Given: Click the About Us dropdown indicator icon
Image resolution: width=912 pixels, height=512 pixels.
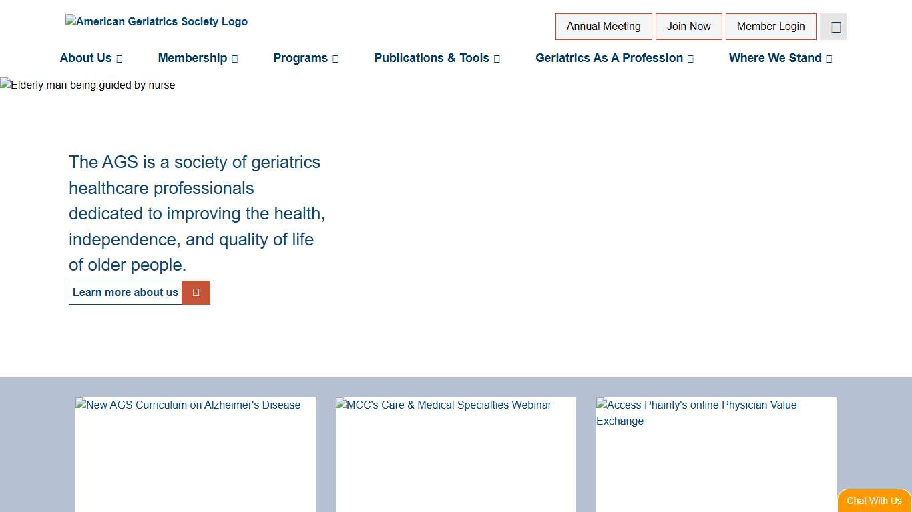Looking at the screenshot, I should (119, 59).
